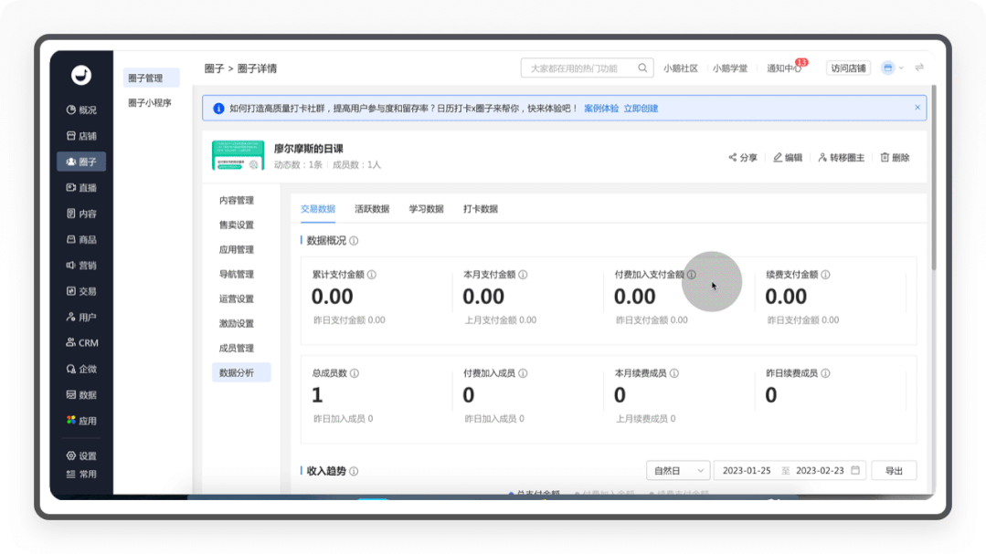Click the 访问店铺 button

click(x=848, y=68)
